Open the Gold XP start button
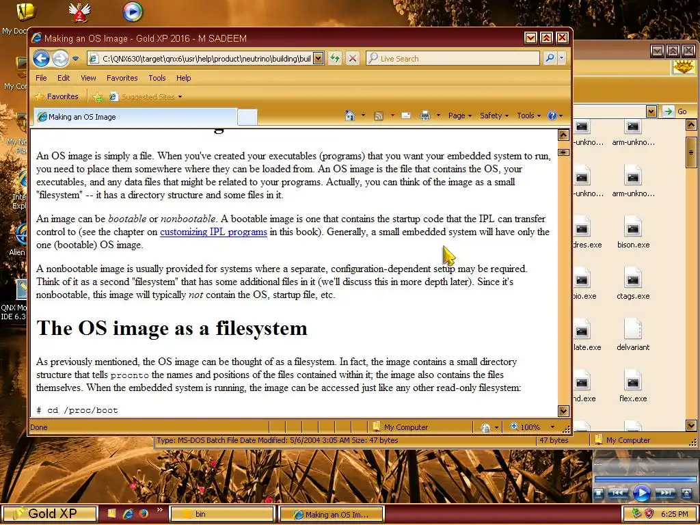The width and height of the screenshot is (700, 525). click(49, 514)
